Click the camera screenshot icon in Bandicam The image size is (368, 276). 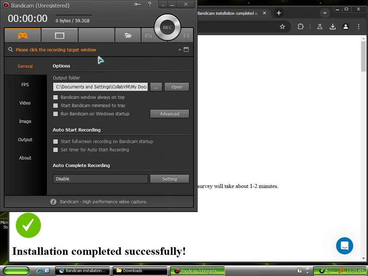point(148,36)
